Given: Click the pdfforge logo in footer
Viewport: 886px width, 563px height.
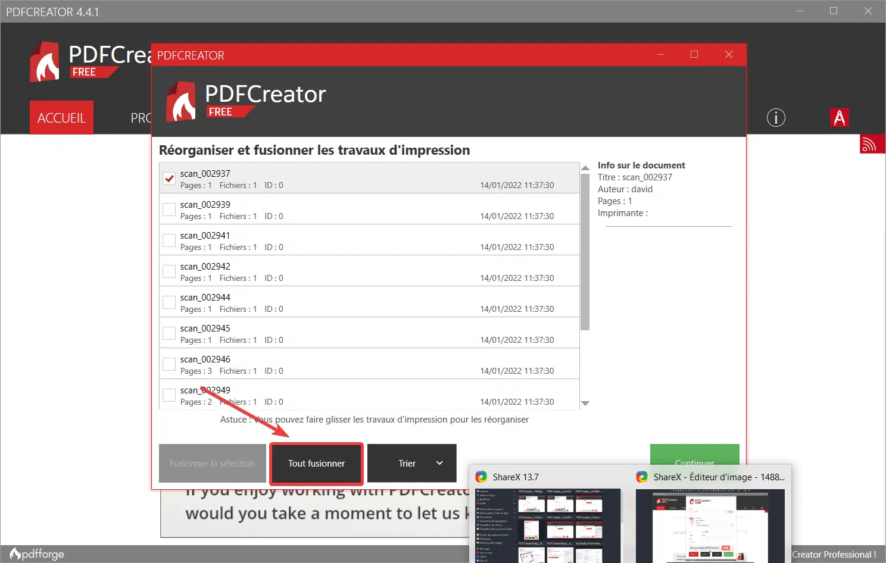Looking at the screenshot, I should (x=38, y=554).
